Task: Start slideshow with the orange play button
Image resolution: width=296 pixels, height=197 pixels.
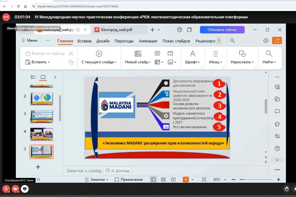Action: click(186, 180)
